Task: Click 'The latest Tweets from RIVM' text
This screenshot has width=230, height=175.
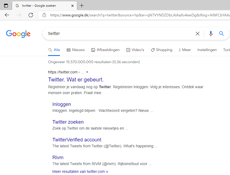Action: tap(77, 164)
